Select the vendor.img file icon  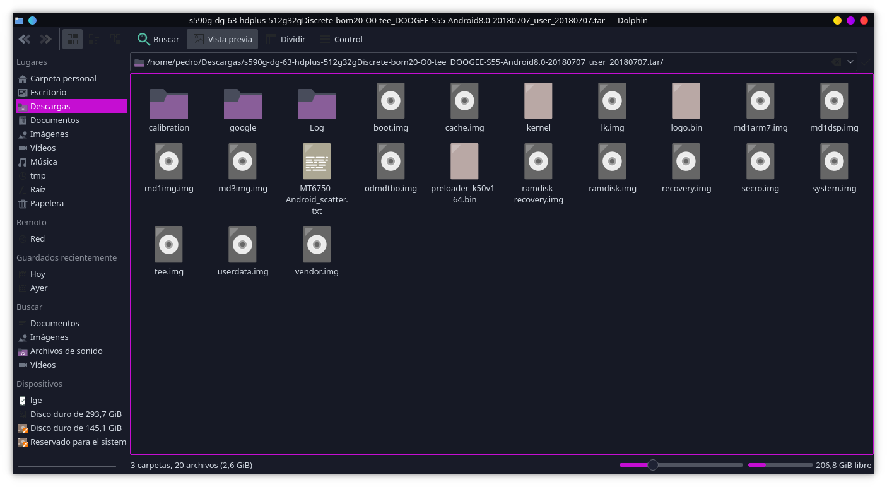tap(317, 245)
